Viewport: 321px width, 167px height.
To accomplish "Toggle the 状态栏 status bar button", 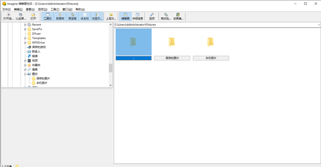I will [x=85, y=16].
